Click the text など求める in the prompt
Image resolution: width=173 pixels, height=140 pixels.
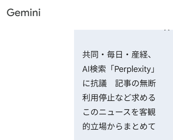135,98
